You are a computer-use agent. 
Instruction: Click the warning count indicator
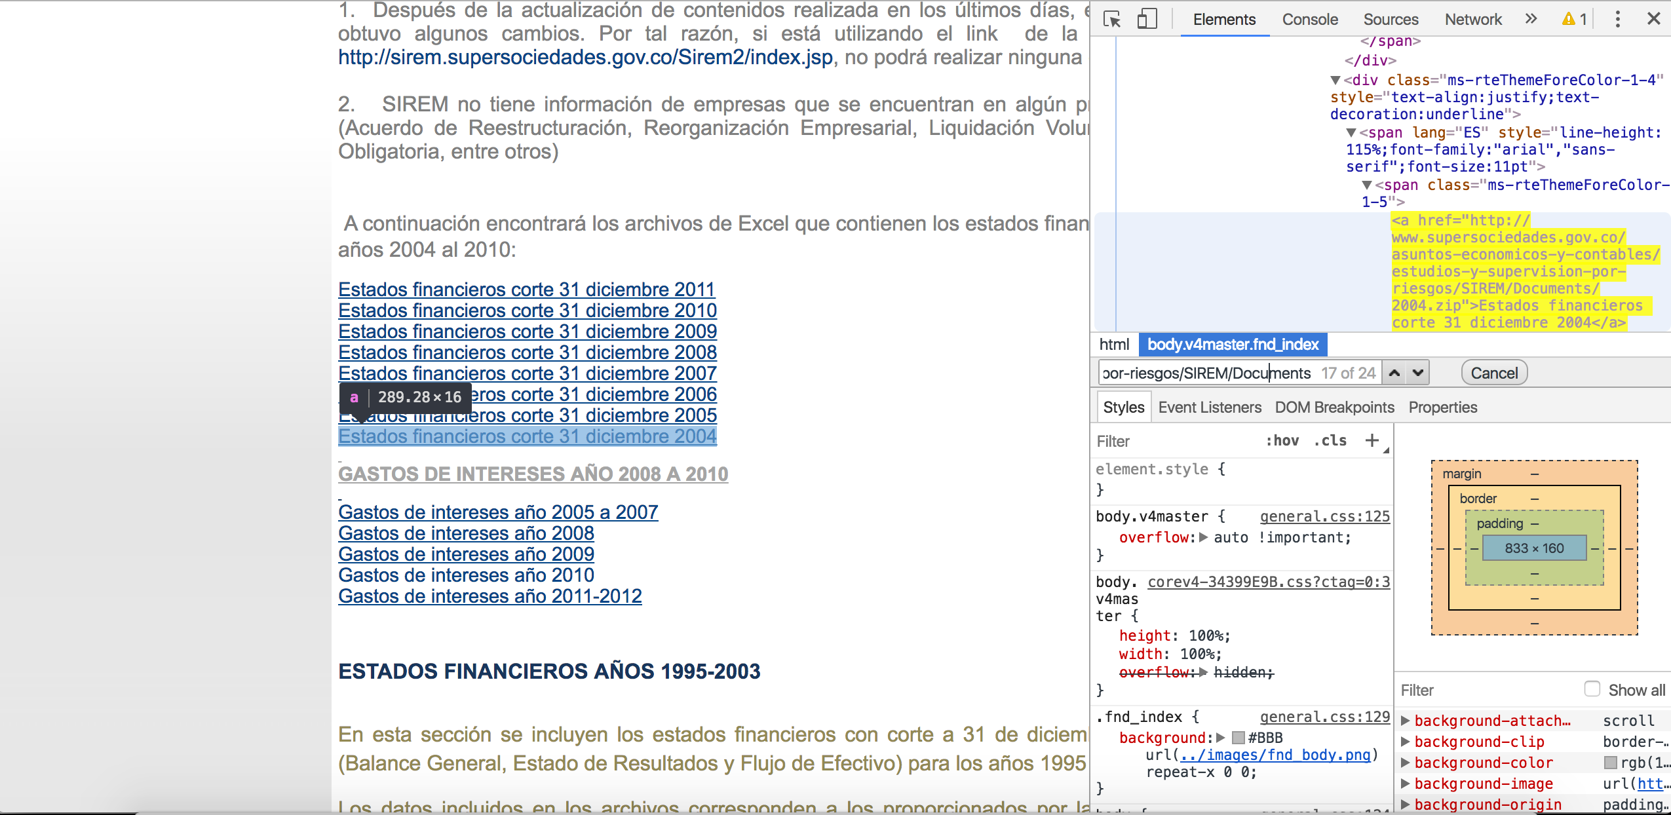tap(1574, 19)
